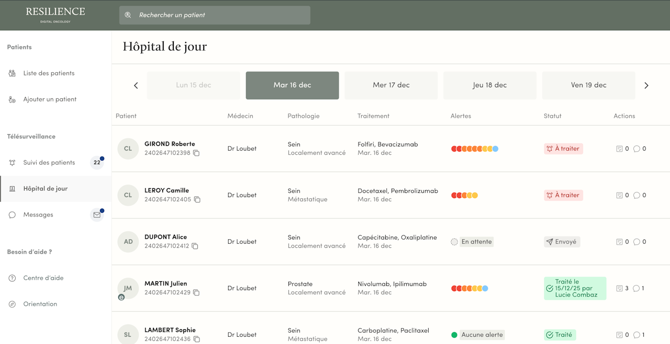Select the Mar 16 dec day tab

click(x=293, y=85)
